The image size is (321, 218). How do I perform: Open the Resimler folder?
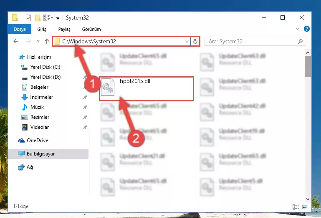point(40,117)
